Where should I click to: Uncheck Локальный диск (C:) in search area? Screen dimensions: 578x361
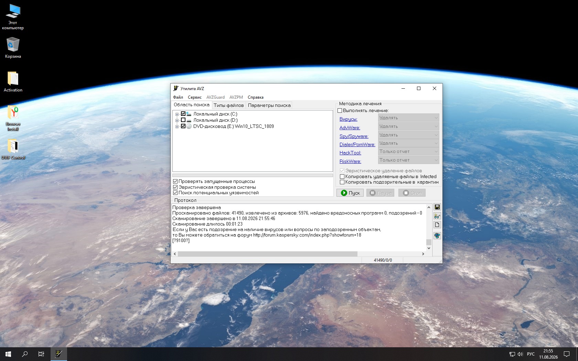pyautogui.click(x=183, y=114)
